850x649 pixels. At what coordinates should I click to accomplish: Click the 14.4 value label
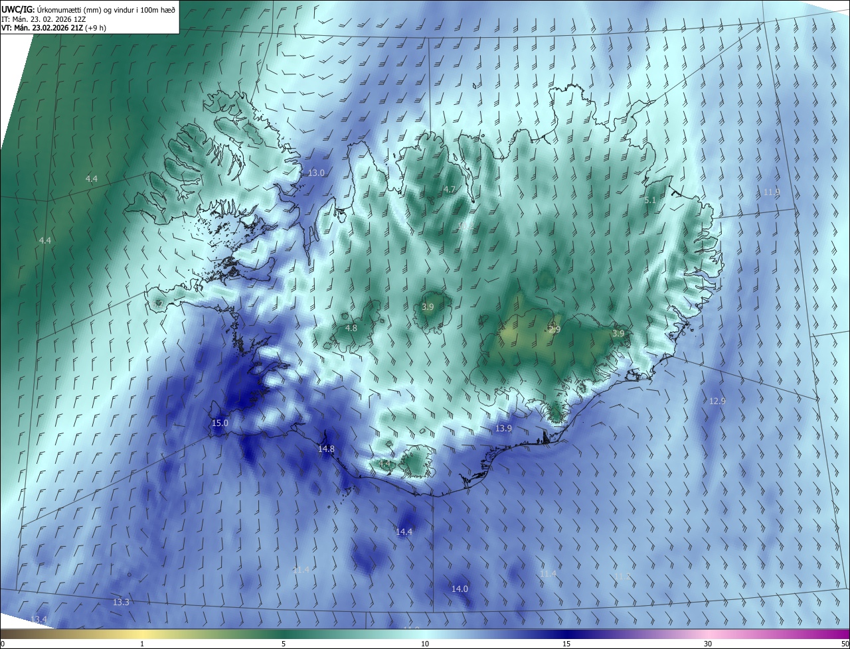click(404, 532)
